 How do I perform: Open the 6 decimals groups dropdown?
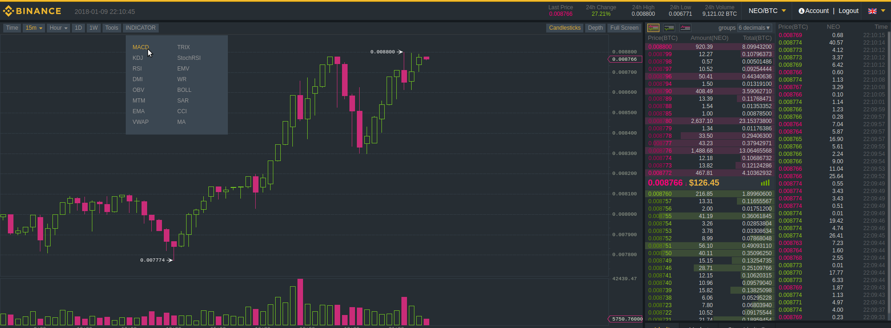tap(755, 28)
